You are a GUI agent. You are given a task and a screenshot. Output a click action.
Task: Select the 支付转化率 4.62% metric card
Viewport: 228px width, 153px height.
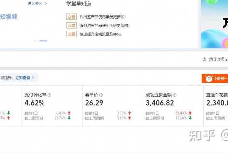[x=52, y=106]
